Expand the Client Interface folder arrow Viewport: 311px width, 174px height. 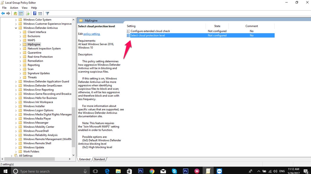20,32
